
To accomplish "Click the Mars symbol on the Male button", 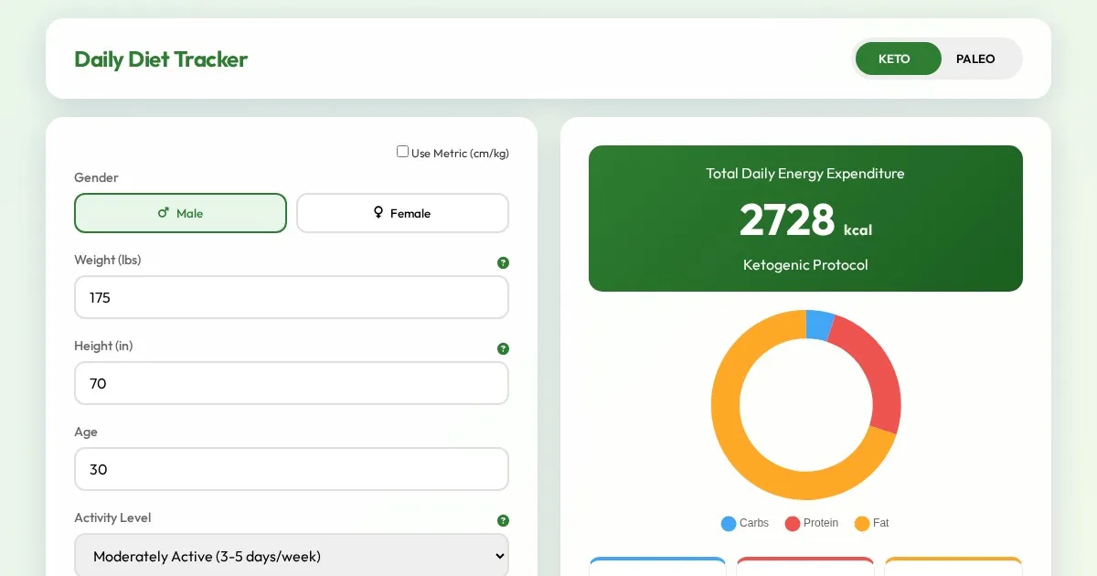I will [x=164, y=213].
